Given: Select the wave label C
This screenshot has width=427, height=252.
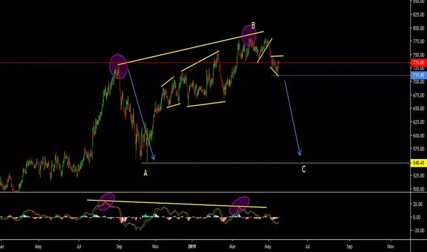Looking at the screenshot, I should tap(304, 169).
